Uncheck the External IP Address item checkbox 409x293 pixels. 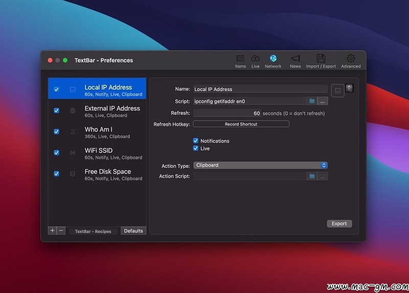point(56,110)
